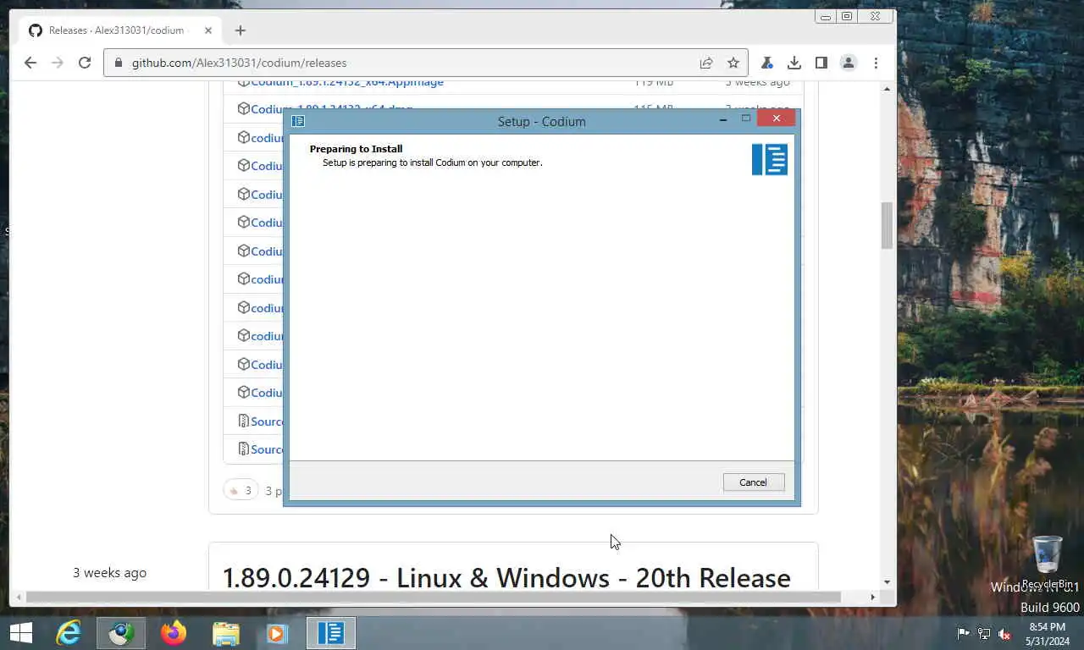Image resolution: width=1084 pixels, height=650 pixels.
Task: Toggle the Chrome side panel
Action: 821,63
